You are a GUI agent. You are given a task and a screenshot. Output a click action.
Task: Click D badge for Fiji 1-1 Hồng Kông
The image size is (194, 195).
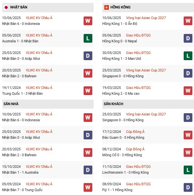pos(188,187)
